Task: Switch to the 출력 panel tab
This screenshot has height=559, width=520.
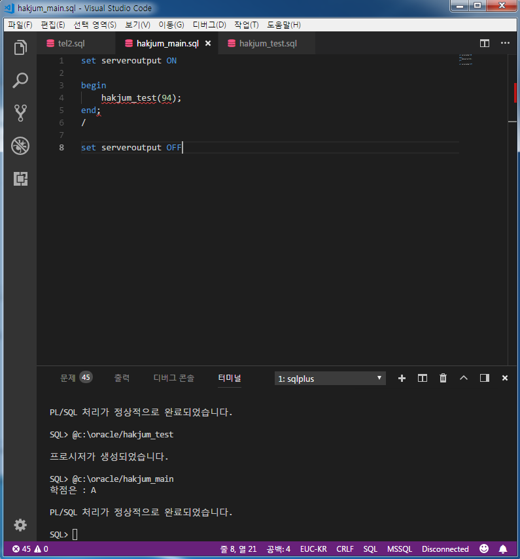Action: [122, 378]
